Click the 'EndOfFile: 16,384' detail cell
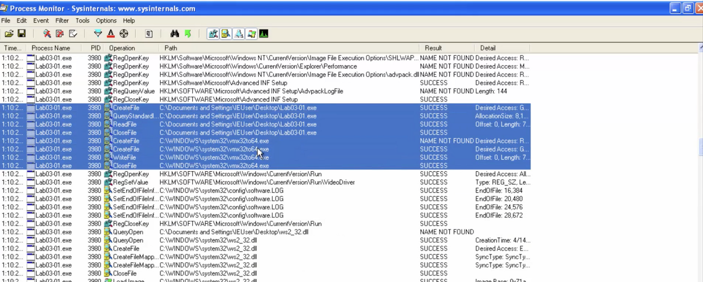 499,190
